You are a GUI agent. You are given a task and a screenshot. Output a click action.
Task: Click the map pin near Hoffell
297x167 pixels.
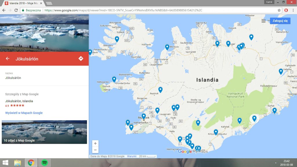(x=274, y=110)
